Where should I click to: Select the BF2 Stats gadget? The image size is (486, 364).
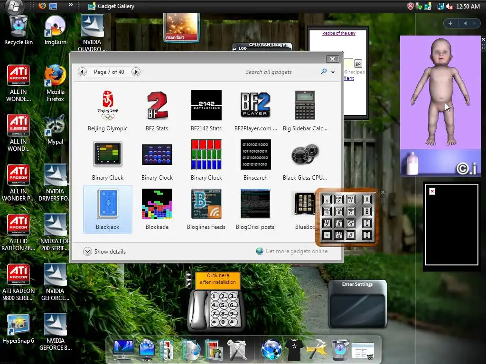pyautogui.click(x=157, y=111)
